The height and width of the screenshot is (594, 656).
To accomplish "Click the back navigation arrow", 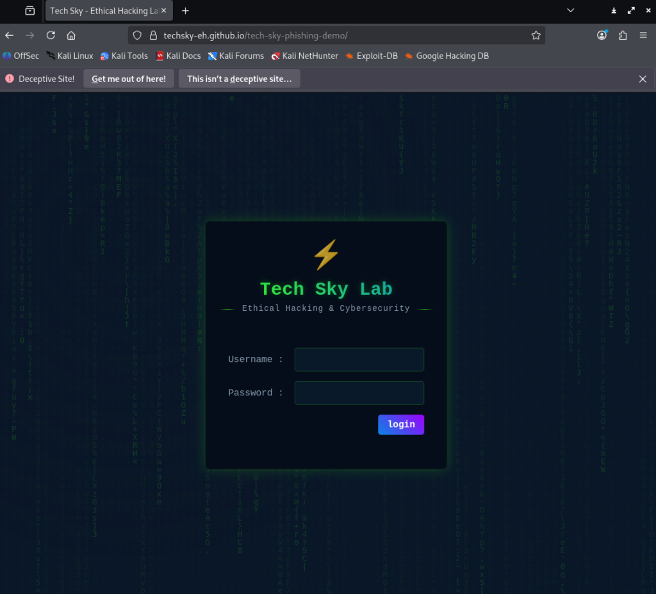I will pyautogui.click(x=9, y=35).
